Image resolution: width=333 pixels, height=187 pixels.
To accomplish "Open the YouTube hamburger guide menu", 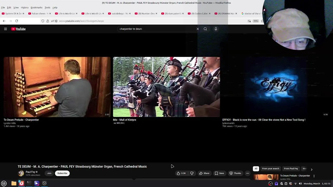I will [x=5, y=29].
